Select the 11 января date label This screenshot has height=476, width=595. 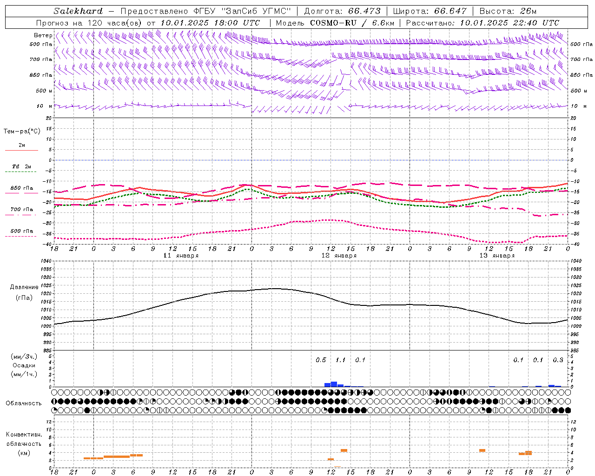tap(181, 256)
